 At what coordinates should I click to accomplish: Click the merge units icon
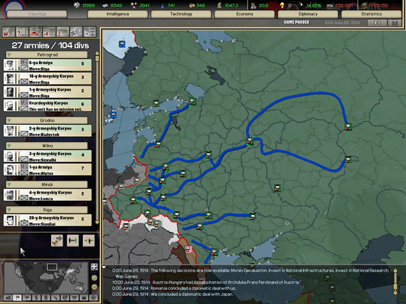(88, 241)
